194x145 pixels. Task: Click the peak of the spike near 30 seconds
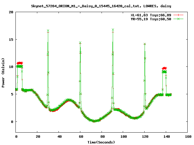pos(48,31)
